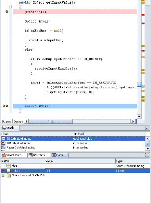This screenshot has height=204, width=151.
Task: Switch to the Source editor tab
Action: coord(6,122)
